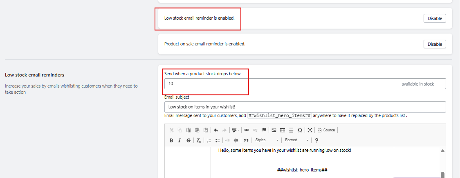The width and height of the screenshot is (460, 178).
Task: Toggle bold formatting
Action: coord(172,140)
